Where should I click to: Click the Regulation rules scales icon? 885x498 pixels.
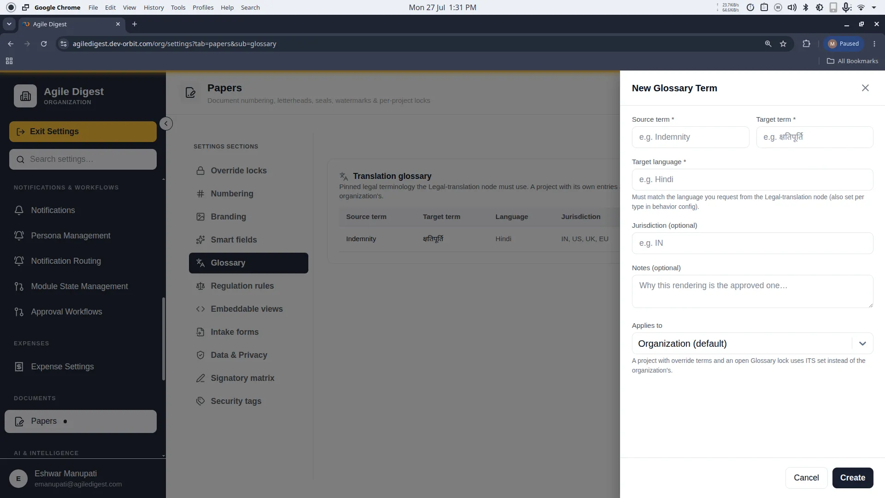pos(201,286)
